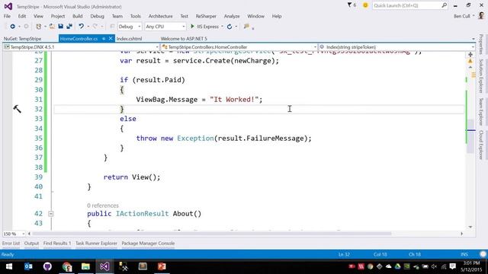Click the New Project toolbar icon
Image resolution: width=488 pixels, height=274 pixels.
click(x=39, y=27)
